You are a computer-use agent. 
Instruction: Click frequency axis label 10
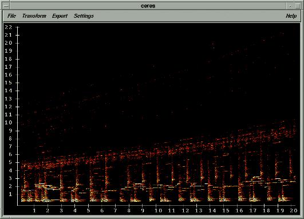[9, 123]
